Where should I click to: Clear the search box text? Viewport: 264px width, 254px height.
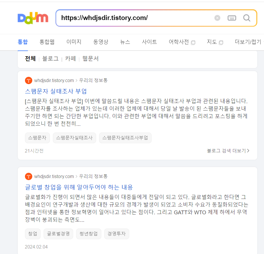click(x=217, y=18)
